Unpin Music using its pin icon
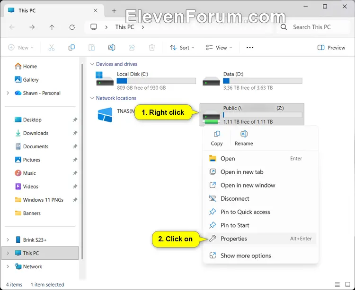 point(75,173)
